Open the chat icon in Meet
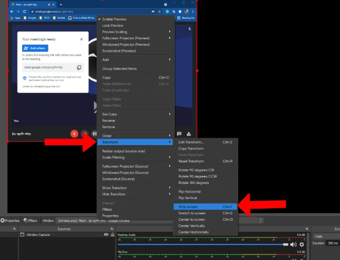The width and height of the screenshot is (340, 260). [179, 134]
